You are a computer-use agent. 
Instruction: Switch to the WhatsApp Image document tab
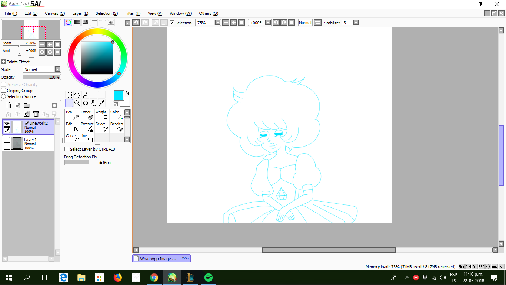point(162,258)
